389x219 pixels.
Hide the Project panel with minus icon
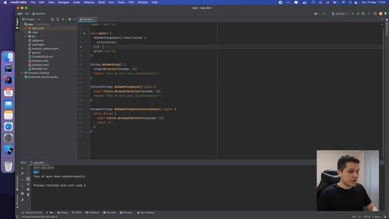[75, 19]
